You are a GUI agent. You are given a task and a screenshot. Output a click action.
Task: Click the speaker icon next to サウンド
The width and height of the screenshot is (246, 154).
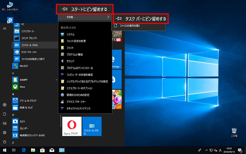coord(62,61)
